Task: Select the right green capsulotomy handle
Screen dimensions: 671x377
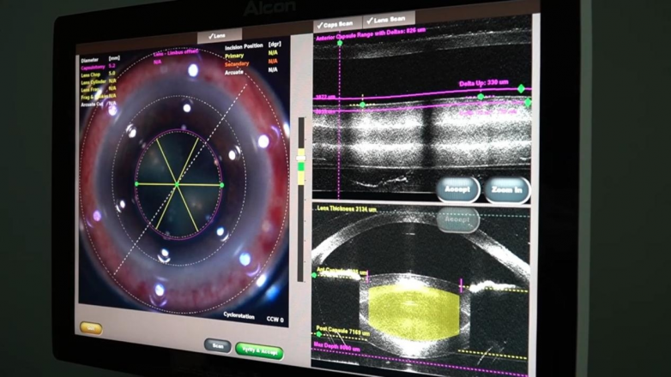Action: point(222,185)
